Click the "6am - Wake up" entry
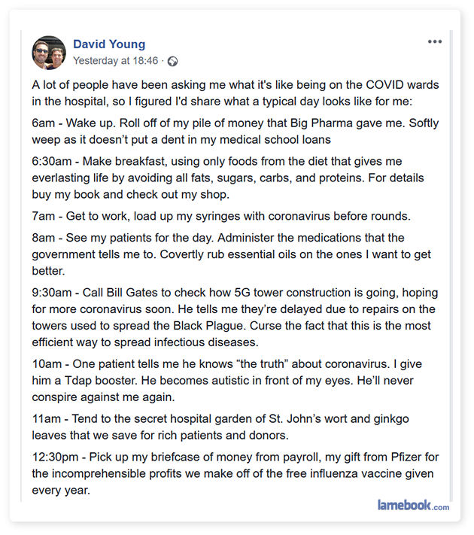The width and height of the screenshot is (474, 535). coord(233,132)
